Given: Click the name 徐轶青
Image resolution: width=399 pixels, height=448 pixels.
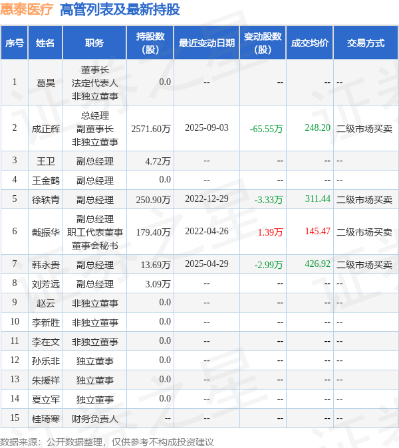Looking at the screenshot, I should tap(45, 199).
